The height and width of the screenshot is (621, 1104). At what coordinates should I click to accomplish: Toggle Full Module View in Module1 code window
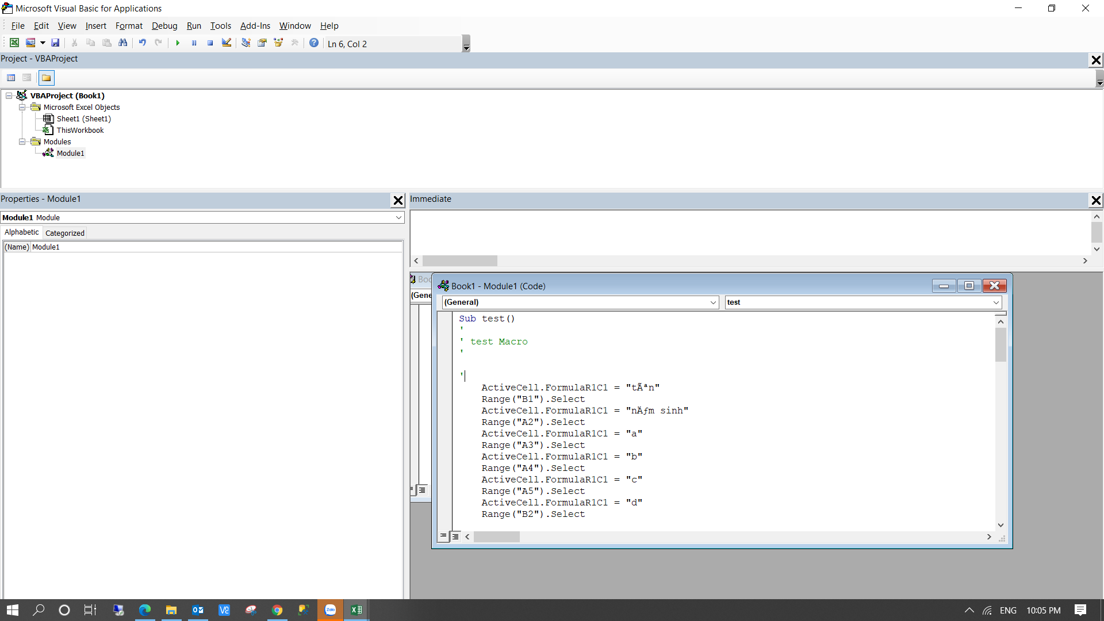455,536
